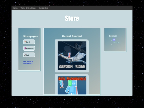
Task: Open the Sick Skateboard content thumbnail
Action: (x=72, y=85)
